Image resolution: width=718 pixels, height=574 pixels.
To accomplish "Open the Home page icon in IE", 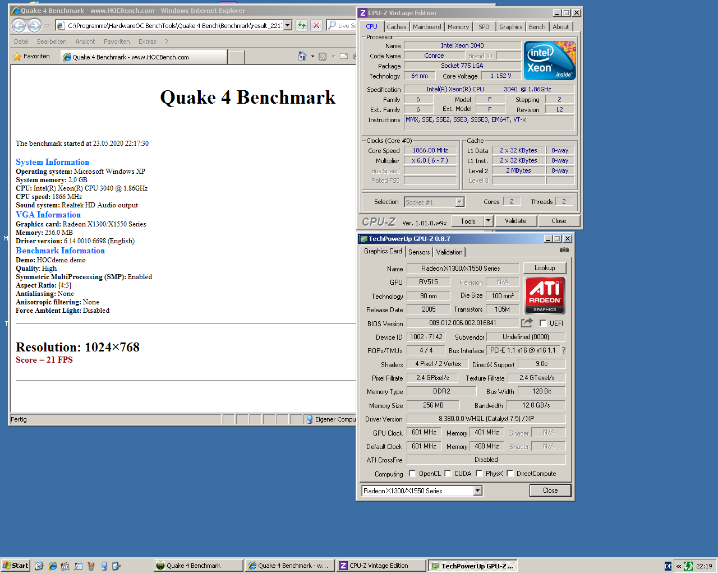I will [302, 56].
